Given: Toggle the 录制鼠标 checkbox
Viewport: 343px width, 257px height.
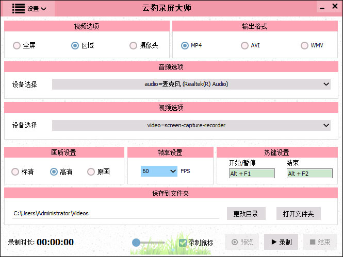Looking at the screenshot, I should pyautogui.click(x=183, y=243).
